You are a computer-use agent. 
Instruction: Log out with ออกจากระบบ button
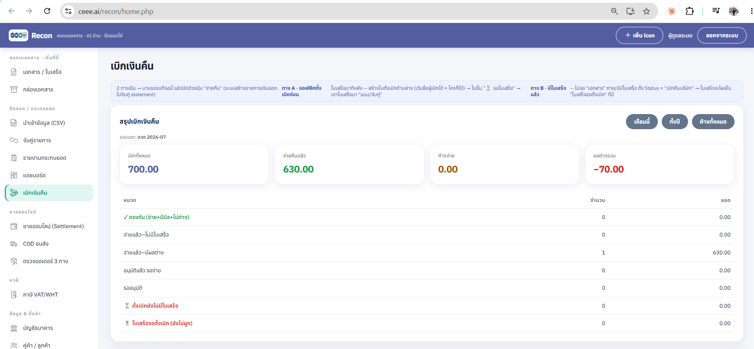tap(722, 35)
